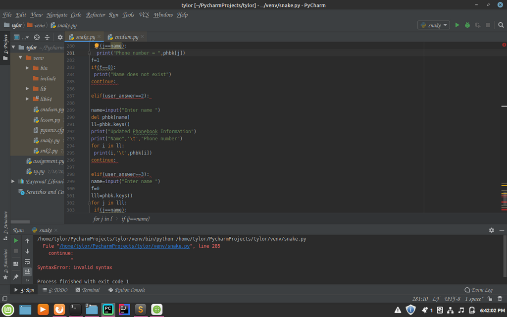
Task: Toggle soft-wrap in the Run console
Action: 27,261
